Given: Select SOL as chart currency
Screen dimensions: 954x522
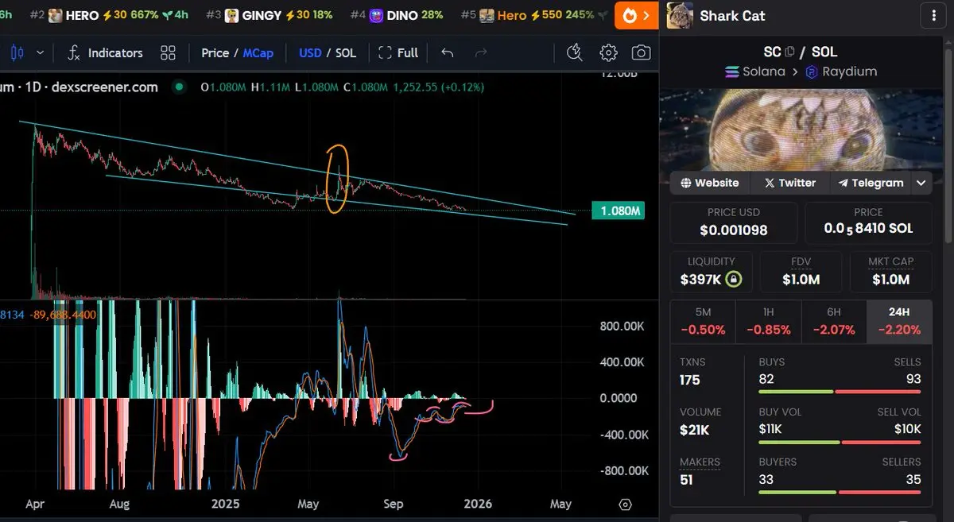Looking at the screenshot, I should point(346,53).
